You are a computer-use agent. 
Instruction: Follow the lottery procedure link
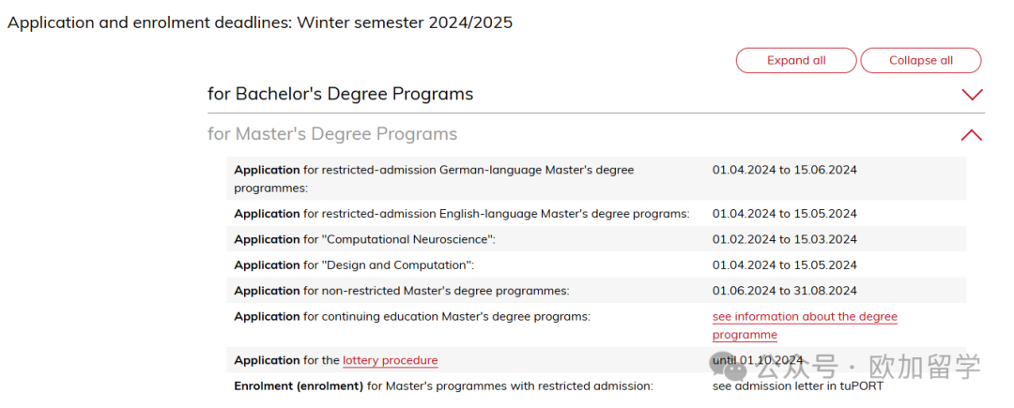(390, 360)
